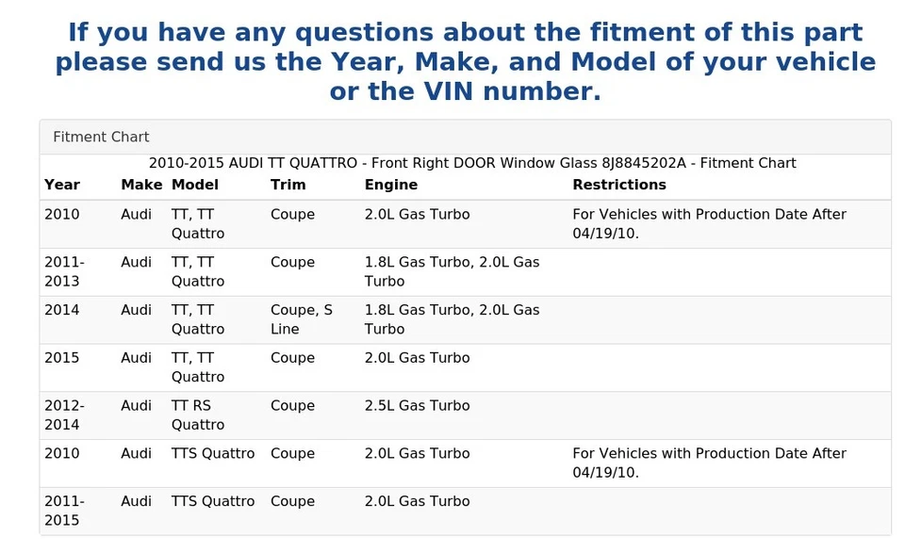Click the Year column header

tap(62, 186)
